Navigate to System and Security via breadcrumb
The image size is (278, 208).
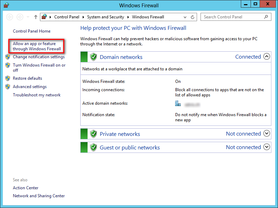[x=106, y=17]
